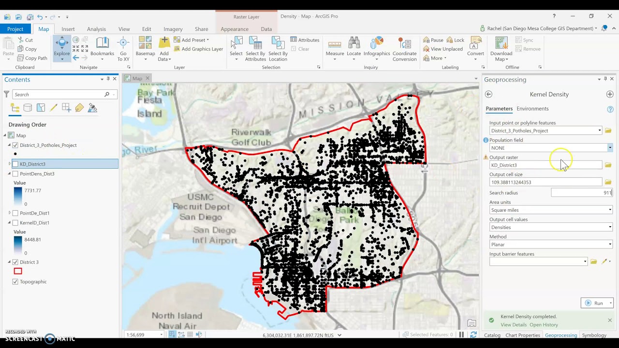Run the Kernel Density tool
Viewport: 619px width, 348px height.
pyautogui.click(x=594, y=303)
